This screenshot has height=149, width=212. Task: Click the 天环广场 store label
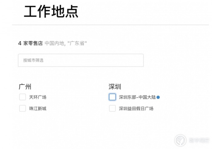click(38, 97)
